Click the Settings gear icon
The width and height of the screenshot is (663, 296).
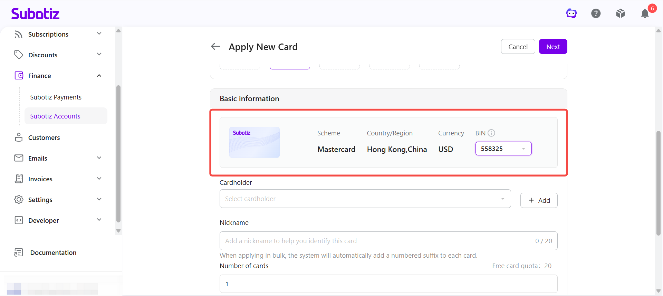click(x=19, y=200)
